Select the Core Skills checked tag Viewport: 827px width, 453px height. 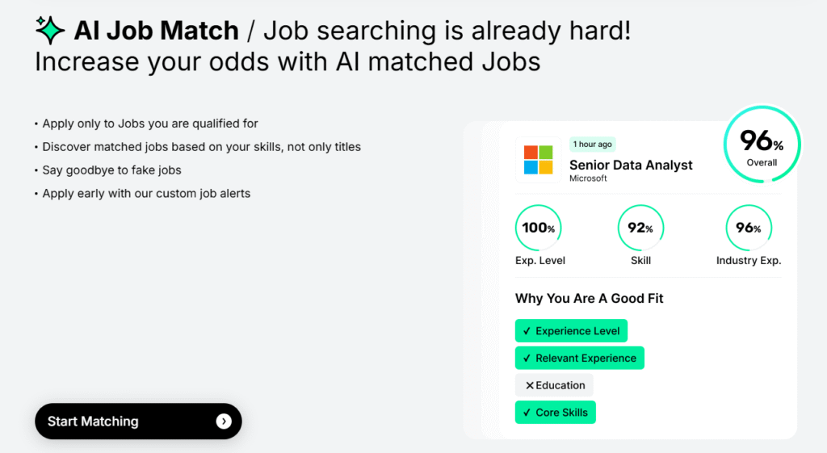pos(555,413)
